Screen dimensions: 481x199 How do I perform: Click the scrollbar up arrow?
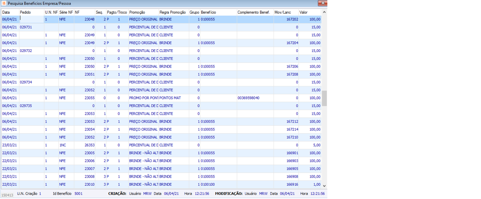coord(324,12)
